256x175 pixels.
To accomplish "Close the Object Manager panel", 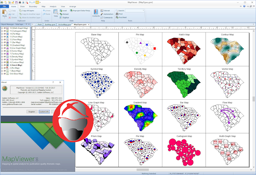I will click(x=29, y=24).
